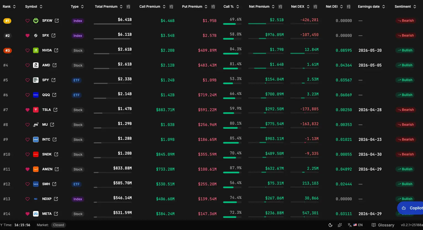Image resolution: width=423 pixels, height=230 pixels.
Task: Open SPXW external link icon
Action: click(57, 21)
